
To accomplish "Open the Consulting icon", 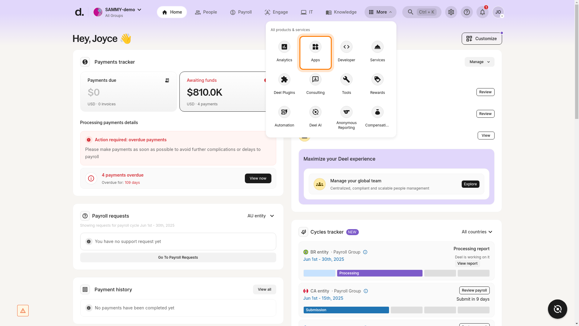I will (x=315, y=79).
